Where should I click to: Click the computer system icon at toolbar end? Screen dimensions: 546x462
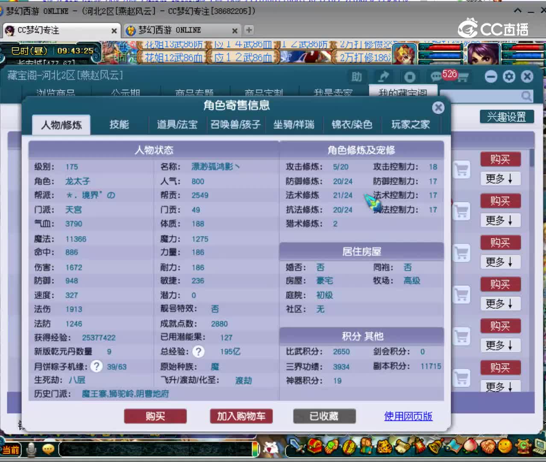[x=540, y=446]
